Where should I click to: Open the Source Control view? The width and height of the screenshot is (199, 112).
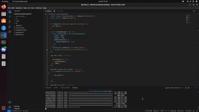pos(10,21)
